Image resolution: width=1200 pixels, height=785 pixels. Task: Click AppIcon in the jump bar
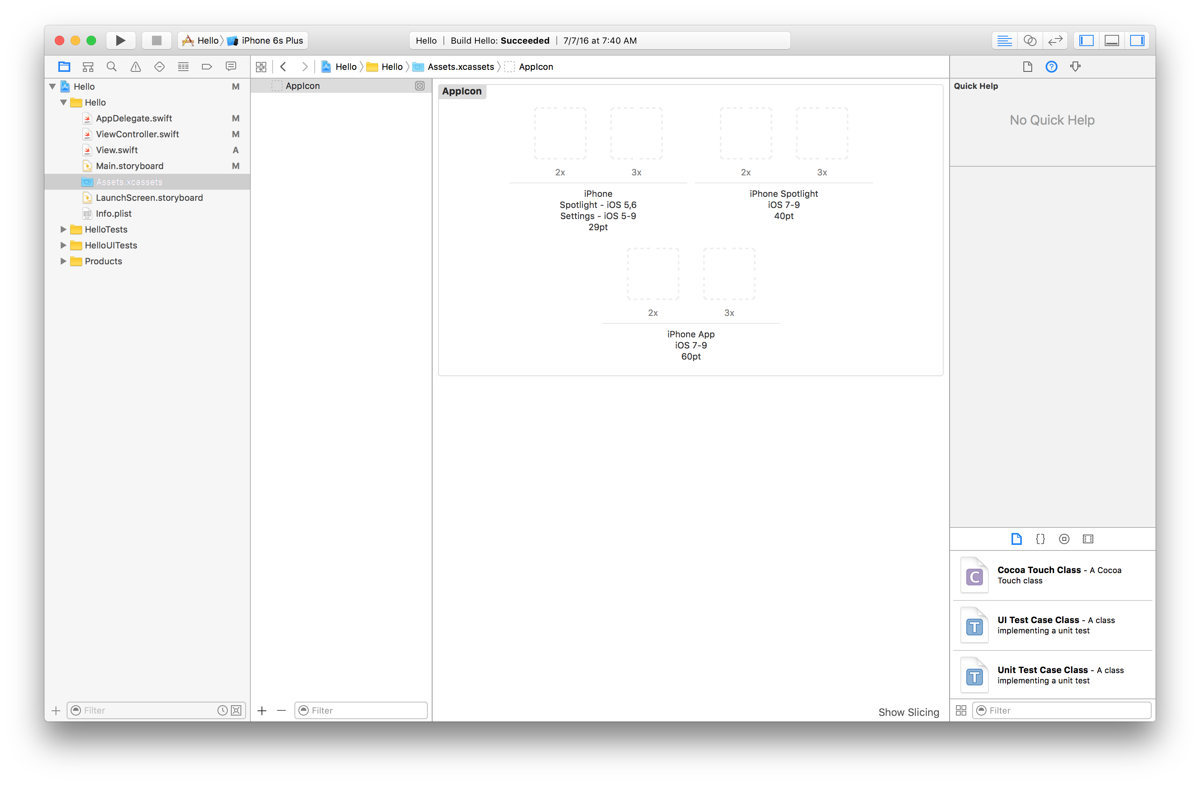coord(529,67)
